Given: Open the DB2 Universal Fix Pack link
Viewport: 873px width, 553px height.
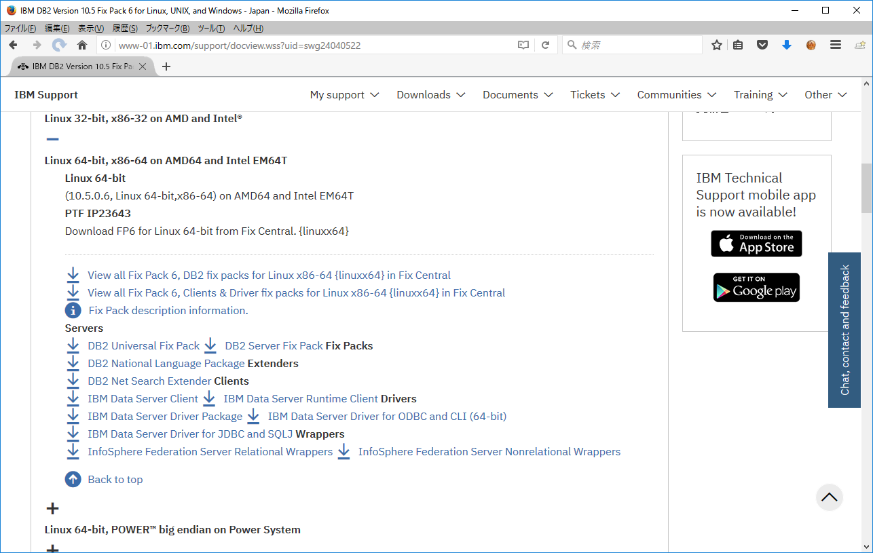Looking at the screenshot, I should (x=144, y=345).
